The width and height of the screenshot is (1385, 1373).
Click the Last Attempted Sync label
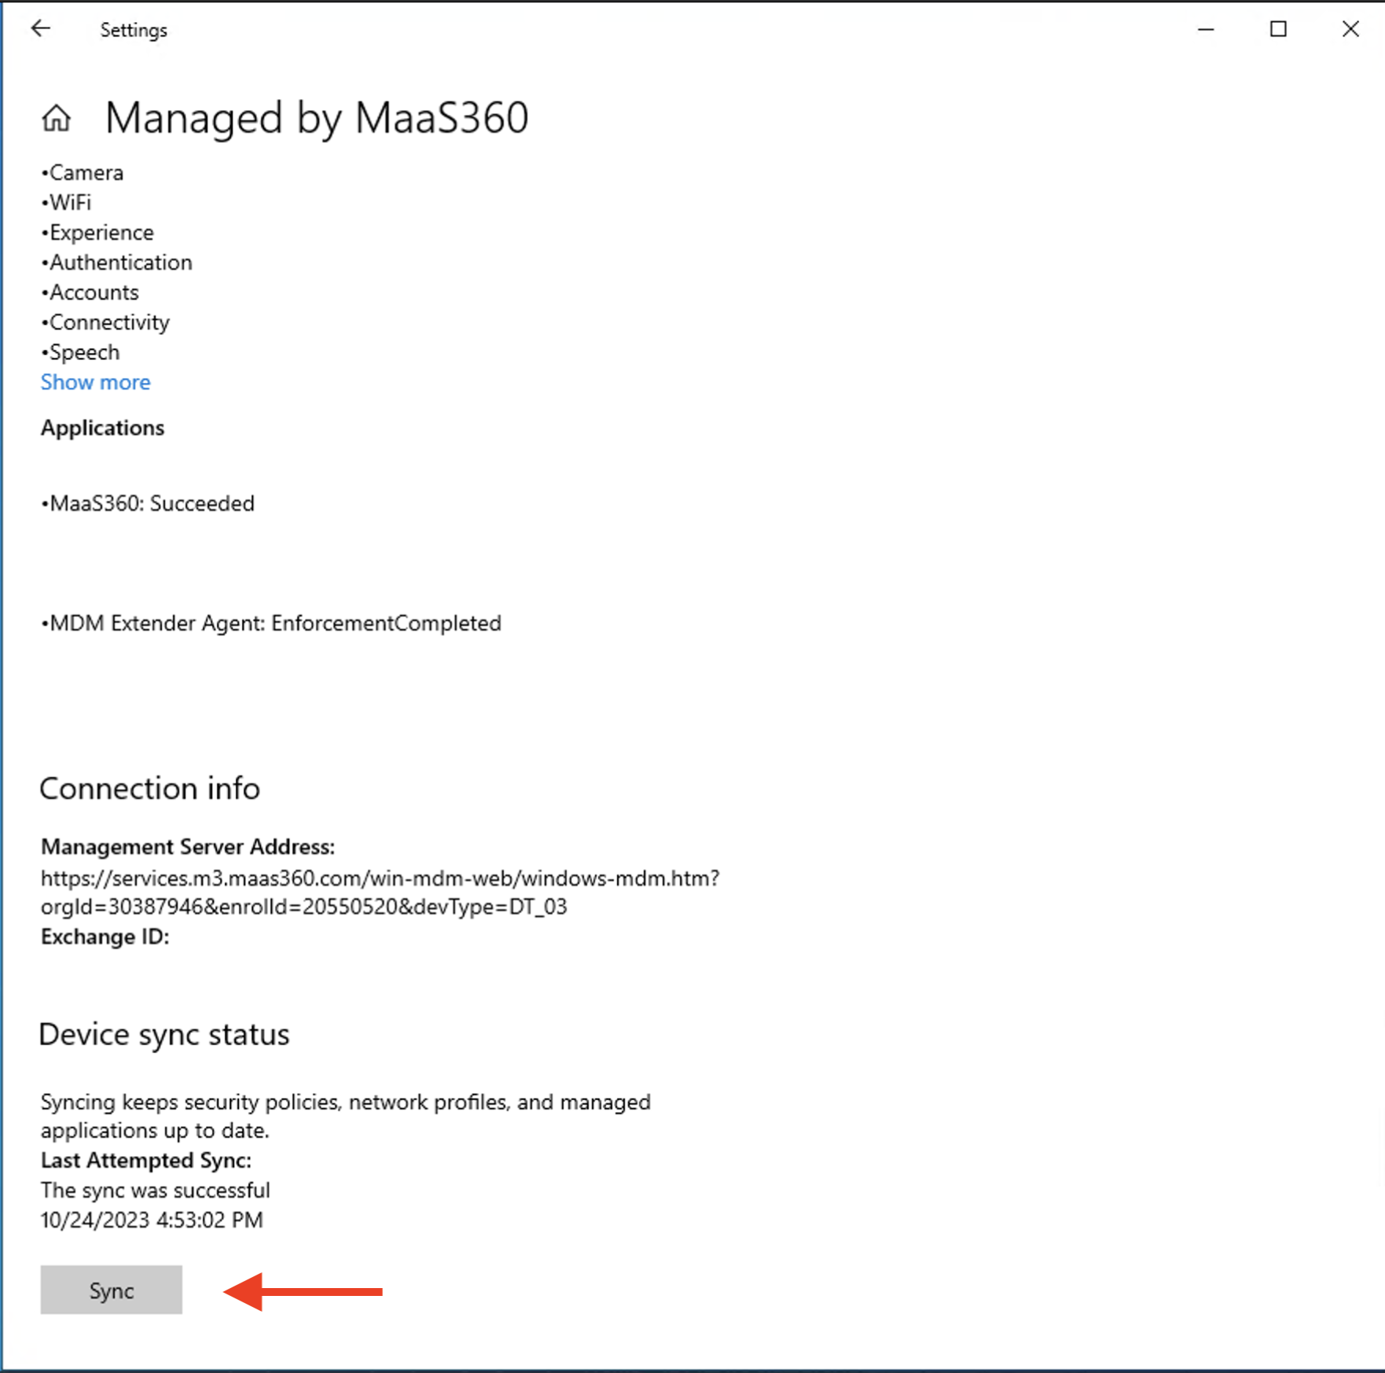(146, 1161)
